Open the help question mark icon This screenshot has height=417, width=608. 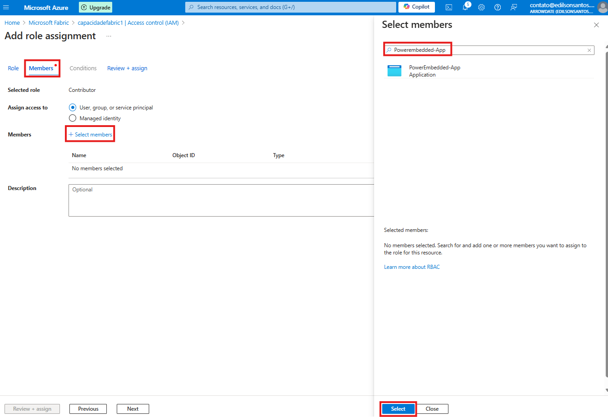(498, 7)
